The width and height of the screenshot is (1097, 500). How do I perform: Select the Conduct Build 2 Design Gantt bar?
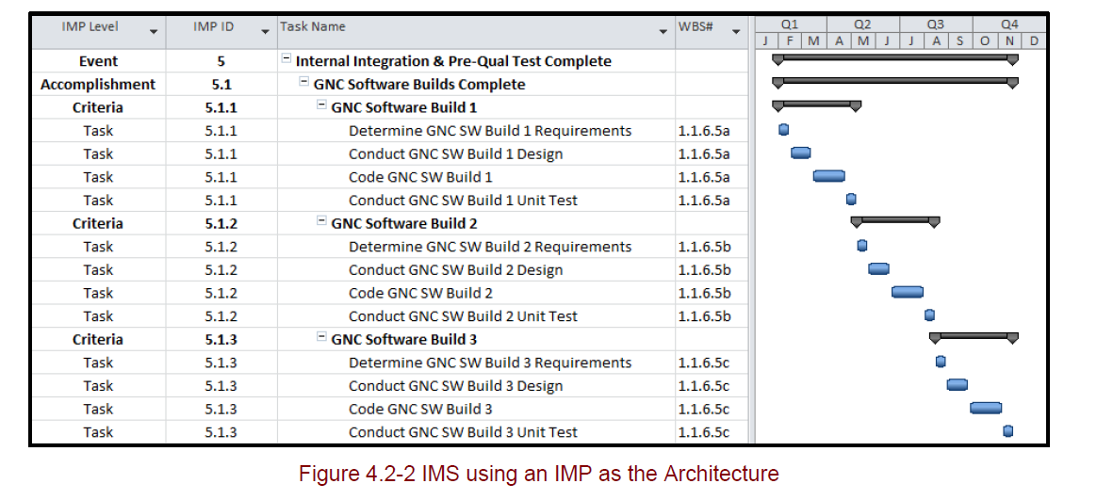click(x=878, y=268)
